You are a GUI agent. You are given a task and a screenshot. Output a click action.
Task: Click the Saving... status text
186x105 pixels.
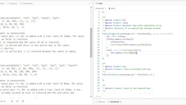(x=99, y=96)
